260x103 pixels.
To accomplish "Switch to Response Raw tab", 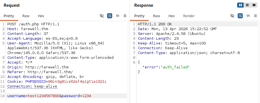I will (x=156, y=16).
